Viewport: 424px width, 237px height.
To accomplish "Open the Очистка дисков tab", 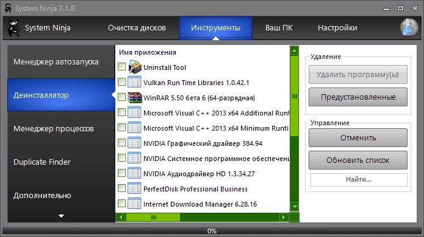I will (x=137, y=28).
